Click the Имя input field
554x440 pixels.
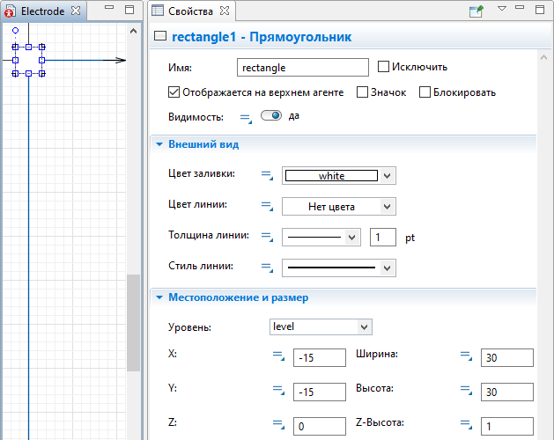coord(303,67)
